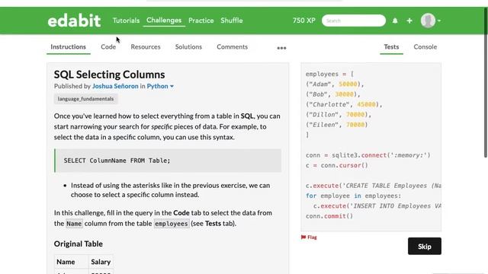Click the conn.commit() line in tests
488x274 pixels.
pos(329,216)
